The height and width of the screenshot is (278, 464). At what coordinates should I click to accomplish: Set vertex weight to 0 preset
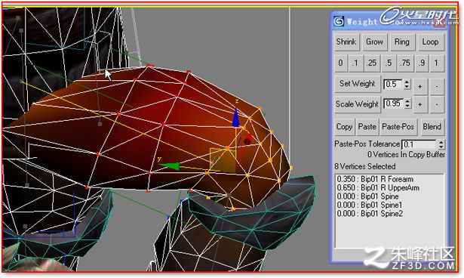pos(341,63)
